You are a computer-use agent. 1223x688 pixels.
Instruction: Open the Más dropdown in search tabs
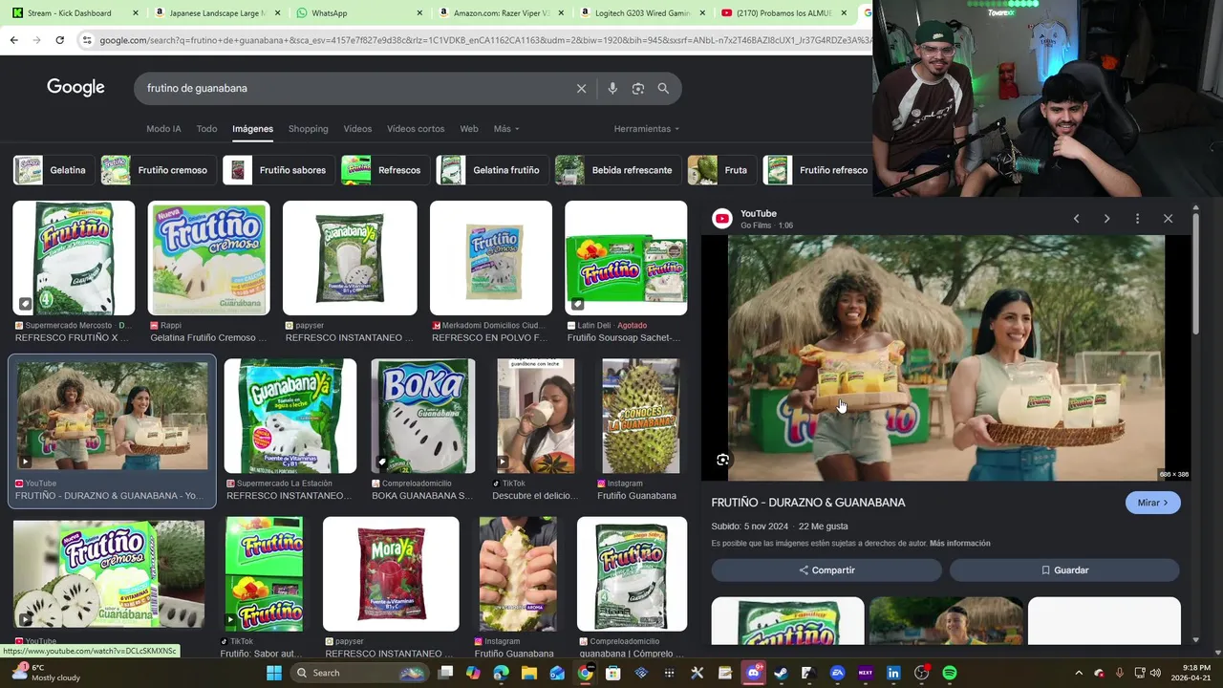tap(506, 129)
